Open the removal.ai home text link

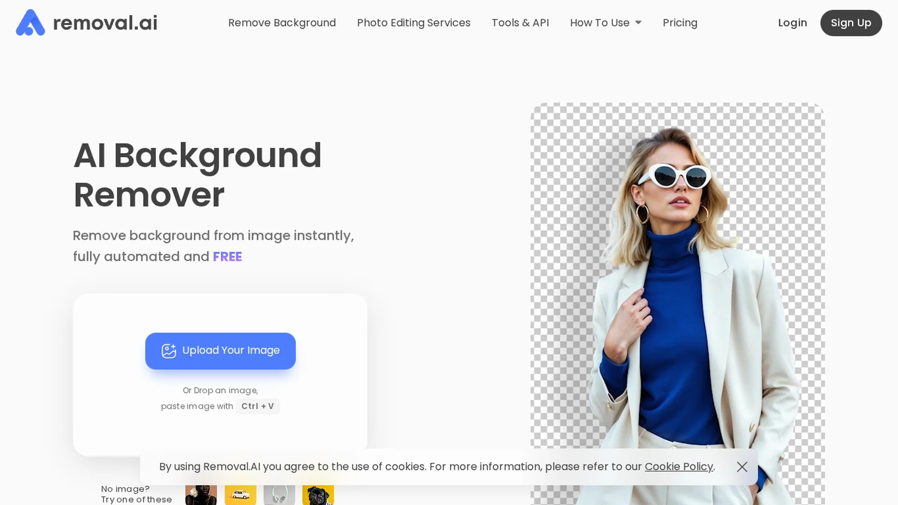coord(105,22)
